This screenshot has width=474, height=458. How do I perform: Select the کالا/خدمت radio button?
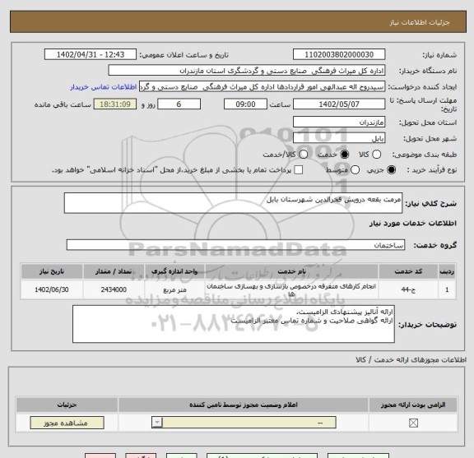[x=303, y=155]
